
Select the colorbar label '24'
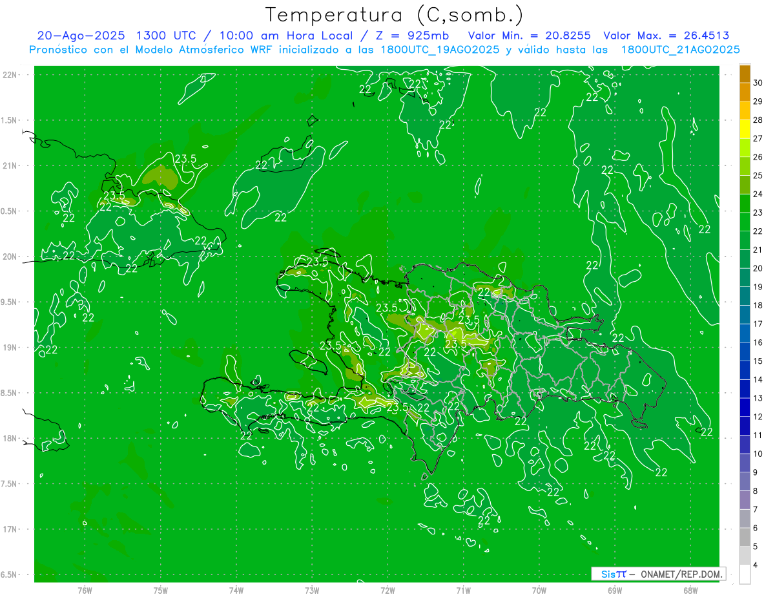coord(758,194)
